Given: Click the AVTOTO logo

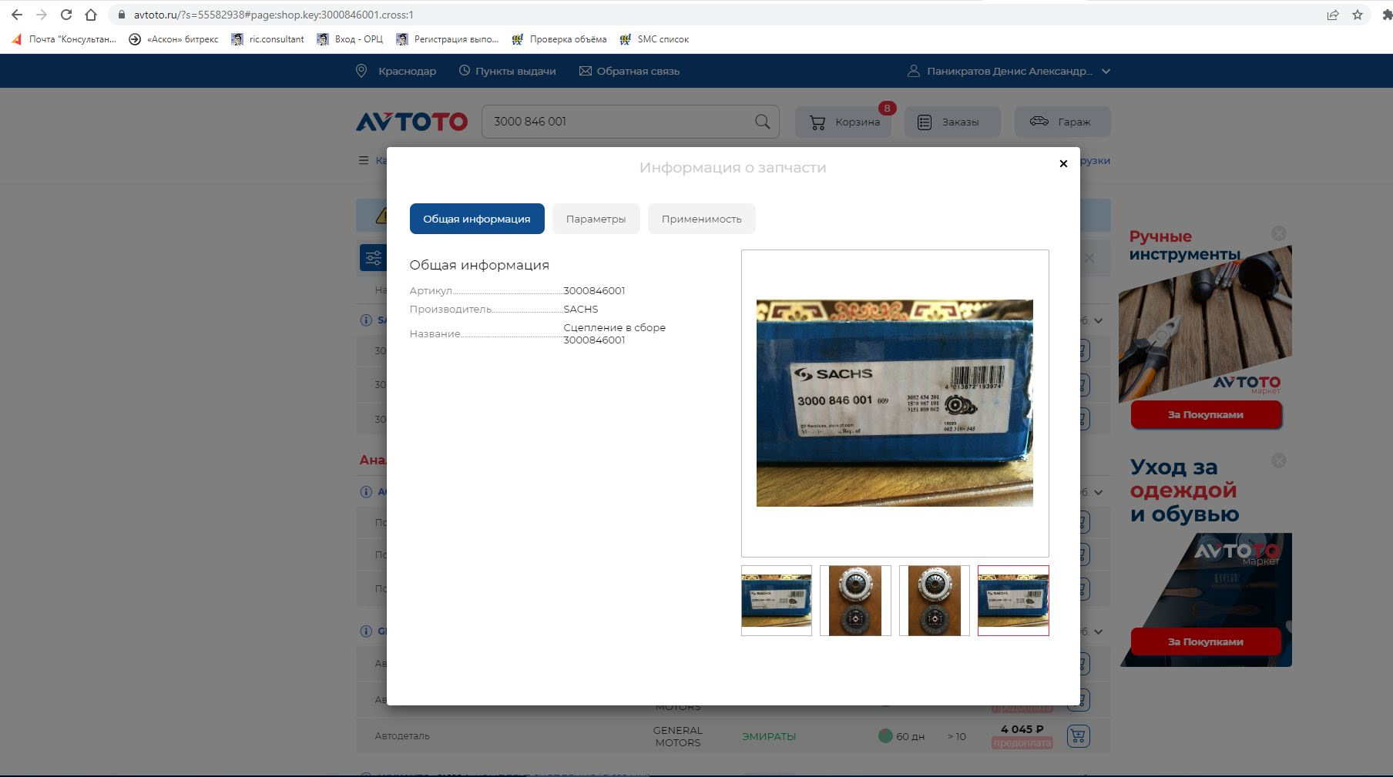Looking at the screenshot, I should 411,122.
